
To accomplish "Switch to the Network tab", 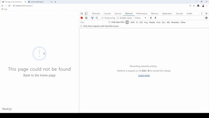I will pyautogui.click(x=129, y=13).
